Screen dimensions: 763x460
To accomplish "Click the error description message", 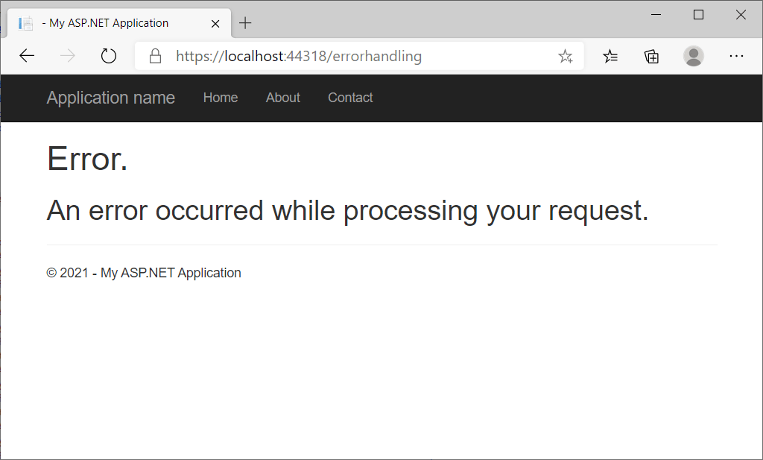I will 347,210.
